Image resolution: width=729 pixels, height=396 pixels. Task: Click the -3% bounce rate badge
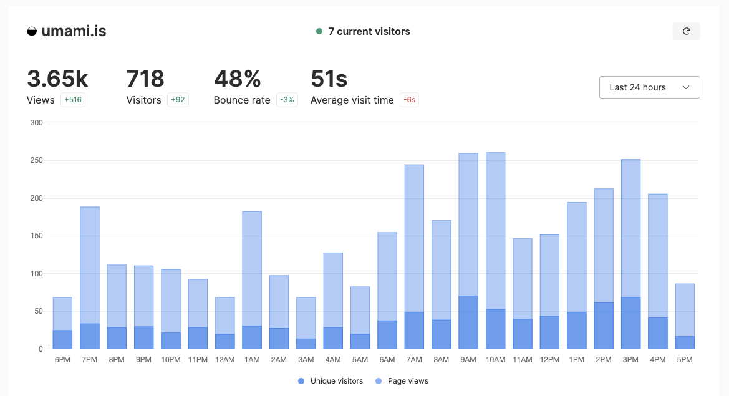pos(287,100)
